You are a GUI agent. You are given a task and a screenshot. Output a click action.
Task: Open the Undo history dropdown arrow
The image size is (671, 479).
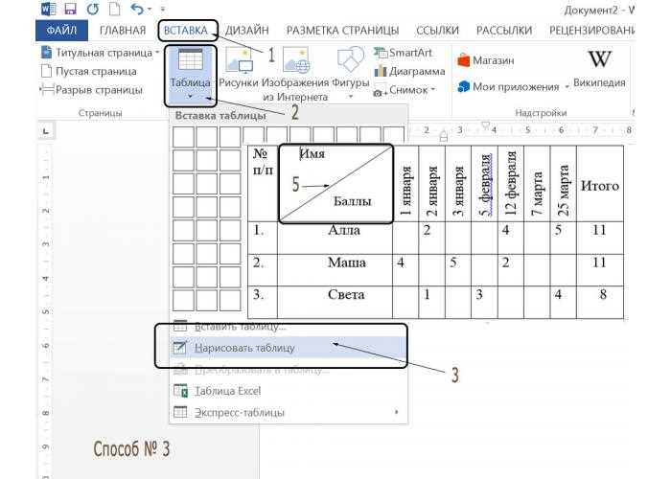[150, 9]
